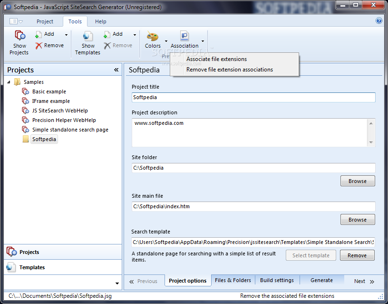388x304 pixels.
Task: Click Templates navigation pane icon
Action: point(10,267)
